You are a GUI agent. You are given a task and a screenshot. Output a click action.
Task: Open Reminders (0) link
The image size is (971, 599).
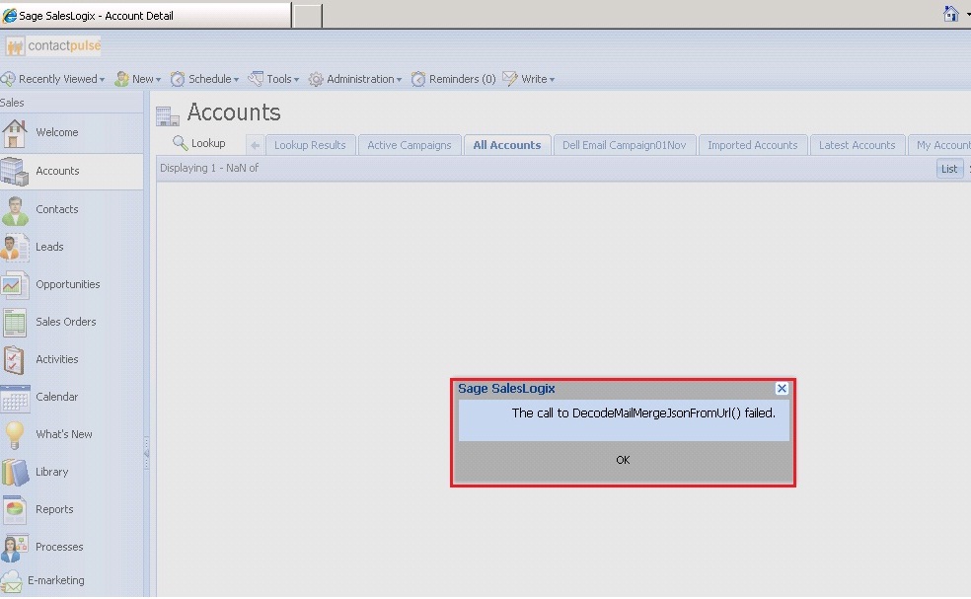pos(463,79)
